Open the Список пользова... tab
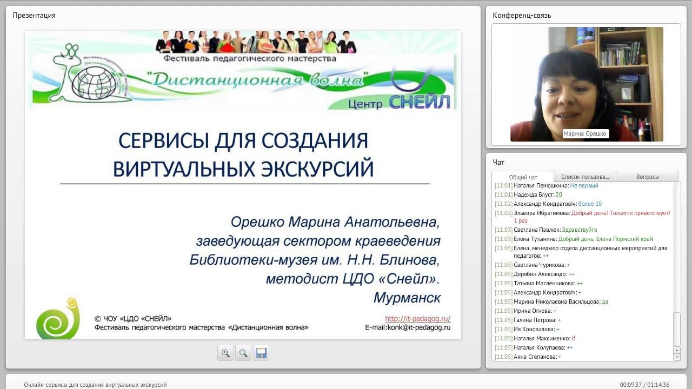 tap(585, 177)
